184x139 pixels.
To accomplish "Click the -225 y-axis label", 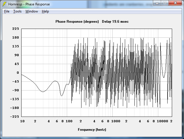I will [14, 117].
